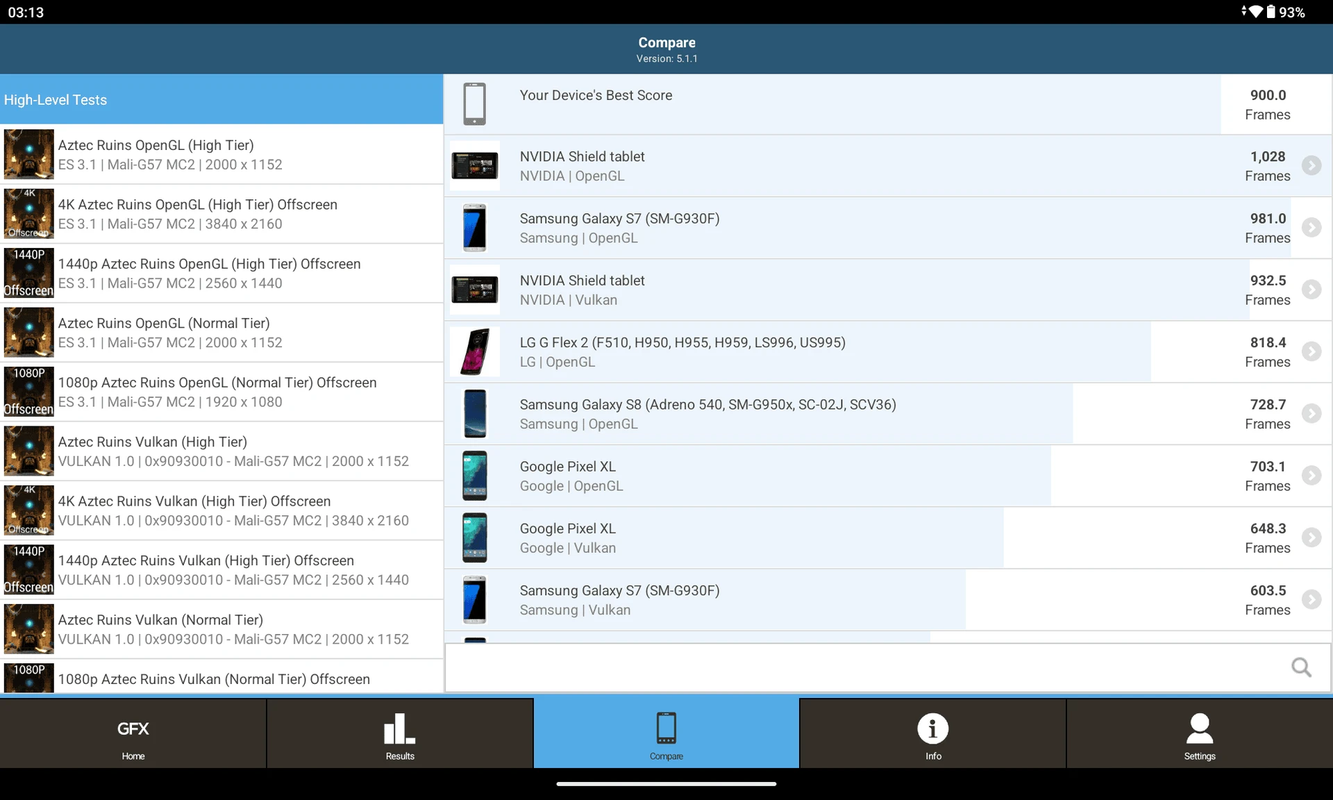Click LG G Flex 2 device image
The image size is (1333, 800).
[x=475, y=351]
